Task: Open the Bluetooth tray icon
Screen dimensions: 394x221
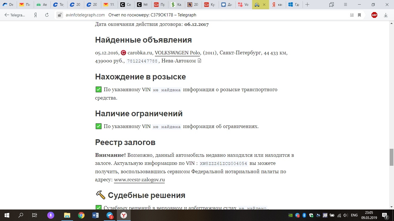Action: point(304,215)
